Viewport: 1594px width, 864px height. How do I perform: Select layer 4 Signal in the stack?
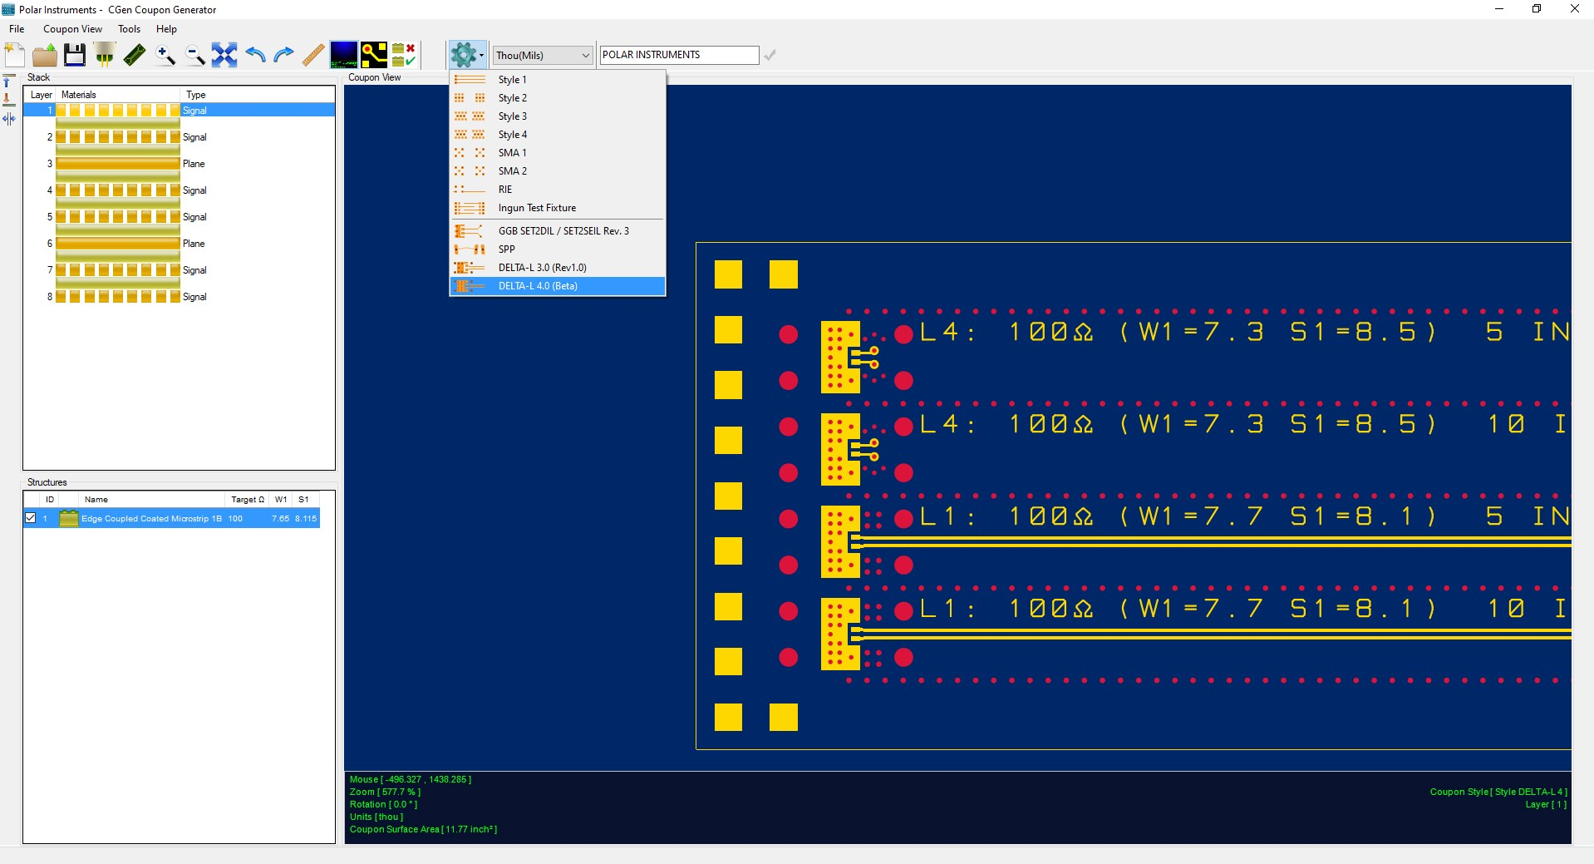tap(179, 190)
